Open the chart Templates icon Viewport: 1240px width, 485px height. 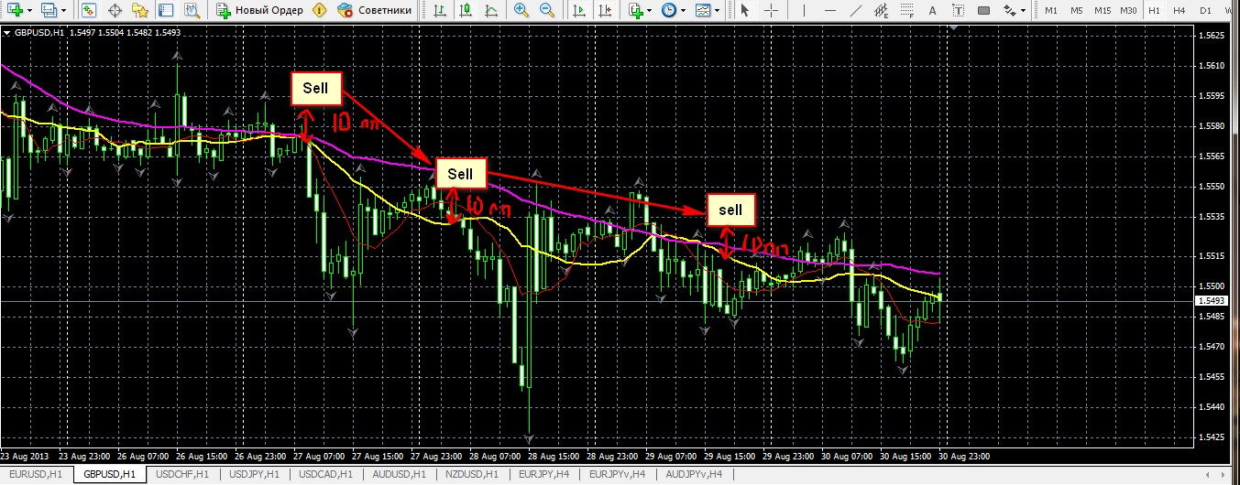click(x=703, y=11)
